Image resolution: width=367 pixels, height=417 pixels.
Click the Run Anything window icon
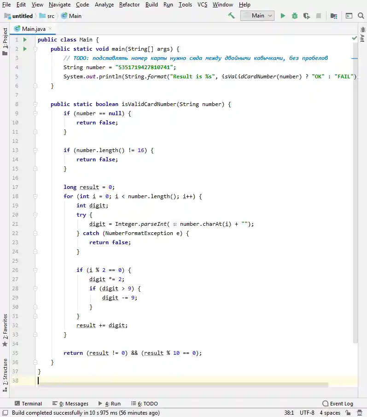[349, 16]
